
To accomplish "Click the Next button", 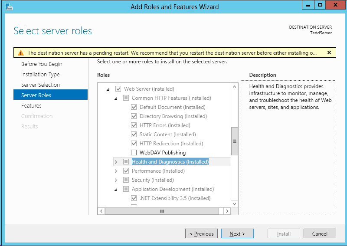I will pyautogui.click(x=237, y=233).
